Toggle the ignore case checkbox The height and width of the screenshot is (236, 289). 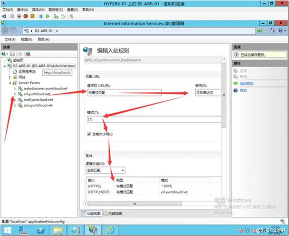click(x=89, y=134)
